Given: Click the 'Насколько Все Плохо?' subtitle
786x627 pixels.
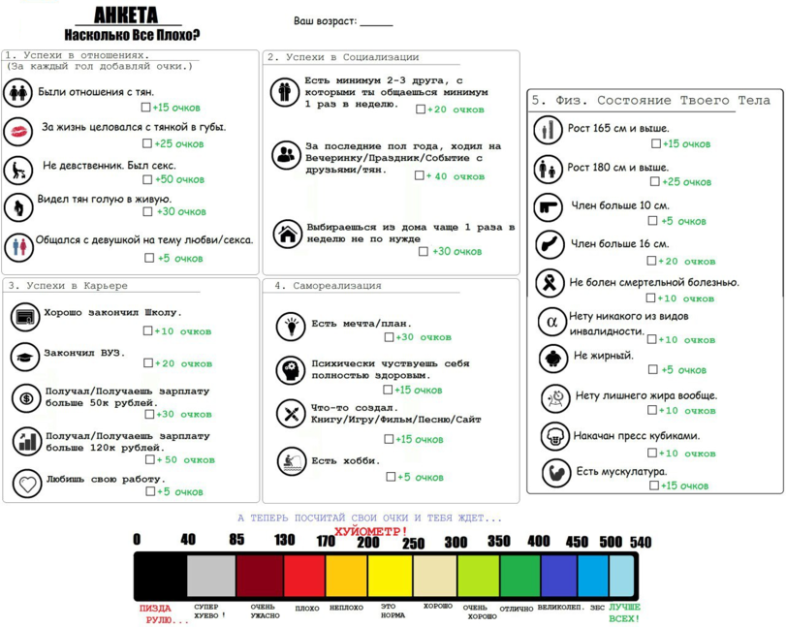Looking at the screenshot, I should click(x=132, y=35).
